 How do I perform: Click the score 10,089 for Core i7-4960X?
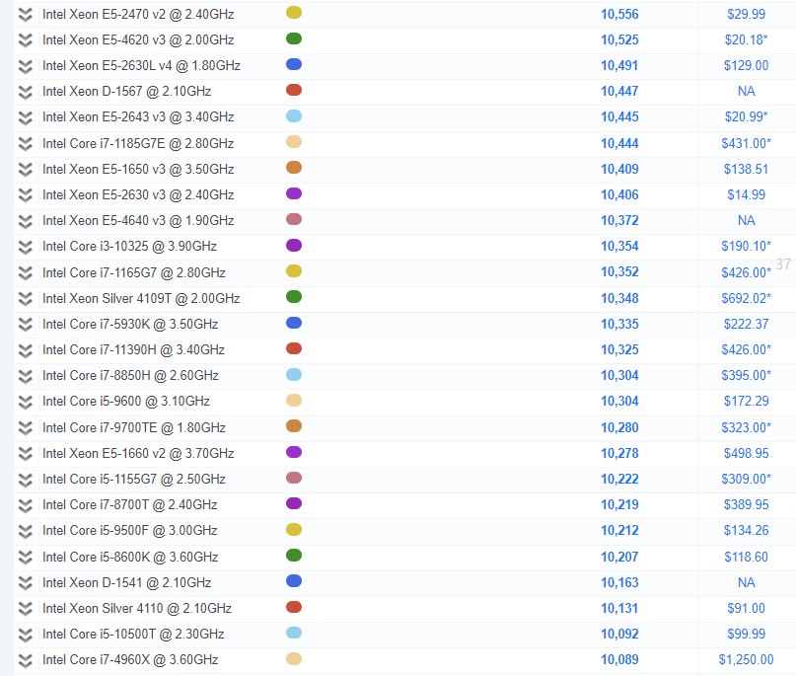click(619, 660)
